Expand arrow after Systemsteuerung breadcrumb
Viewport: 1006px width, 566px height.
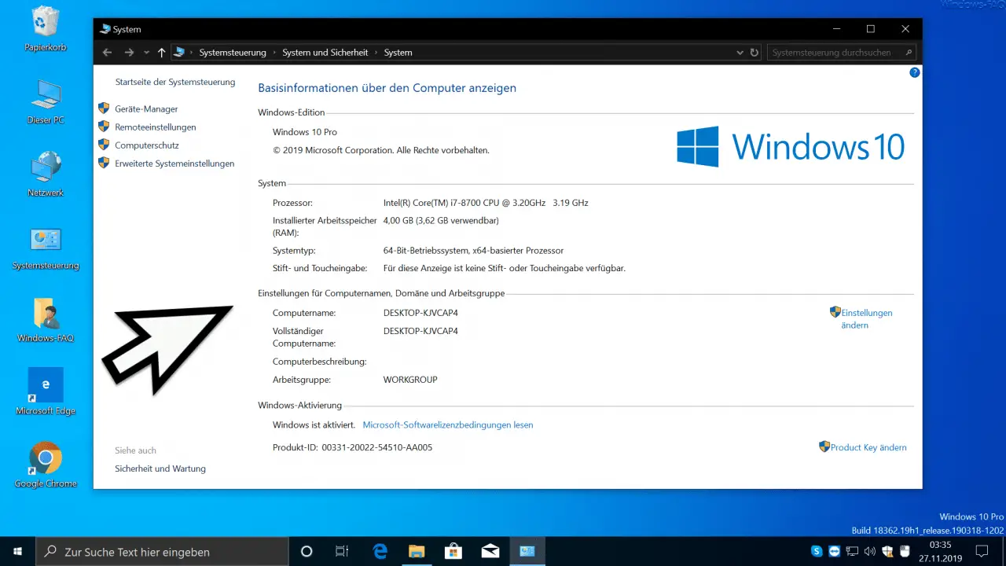pos(274,53)
